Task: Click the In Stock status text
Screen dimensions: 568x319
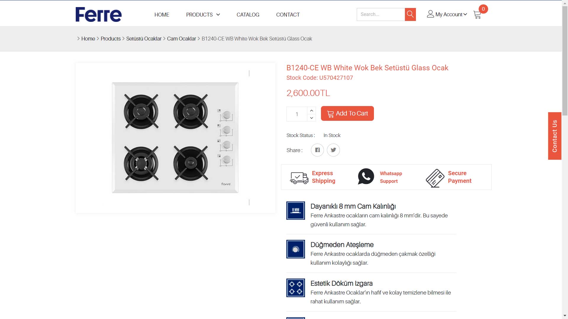Action: [x=332, y=135]
